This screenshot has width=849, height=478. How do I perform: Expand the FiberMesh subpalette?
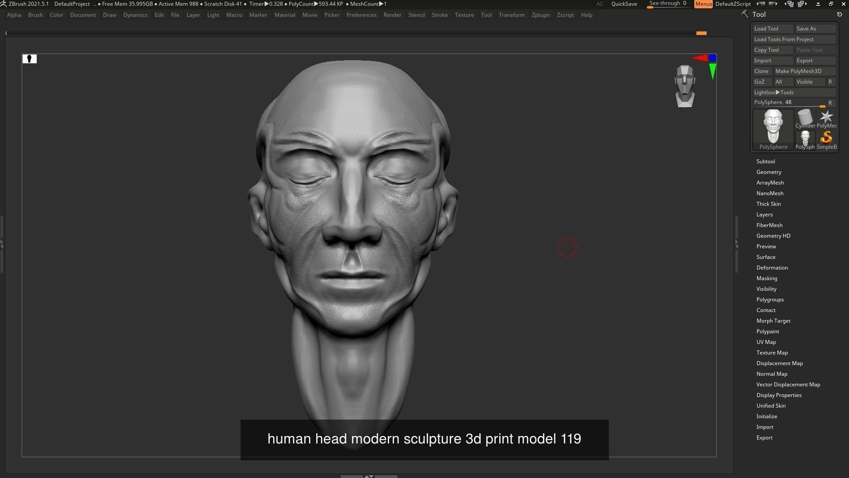pyautogui.click(x=769, y=225)
